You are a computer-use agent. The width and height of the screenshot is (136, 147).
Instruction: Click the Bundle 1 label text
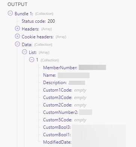click(x=24, y=13)
